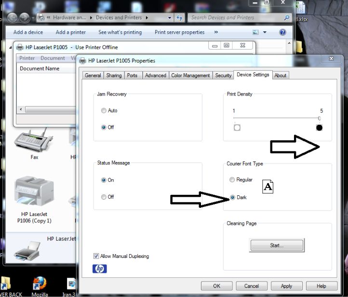Click Document Name column header
Viewport: 348px width, 297px height.
tap(40, 68)
